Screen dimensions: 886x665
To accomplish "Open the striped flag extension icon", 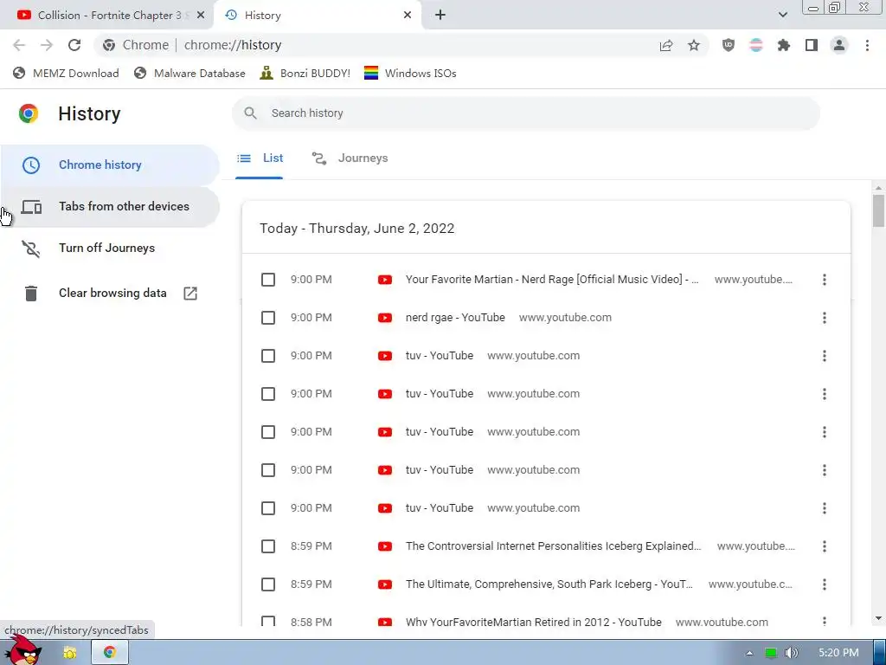I will [x=756, y=45].
